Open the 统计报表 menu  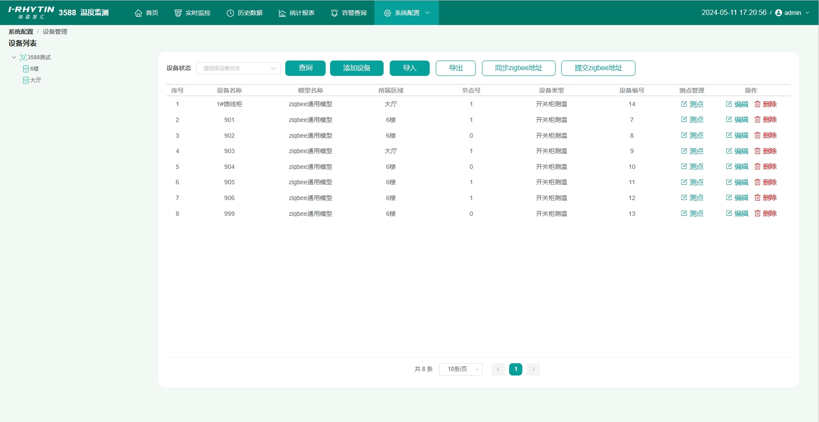click(x=297, y=13)
